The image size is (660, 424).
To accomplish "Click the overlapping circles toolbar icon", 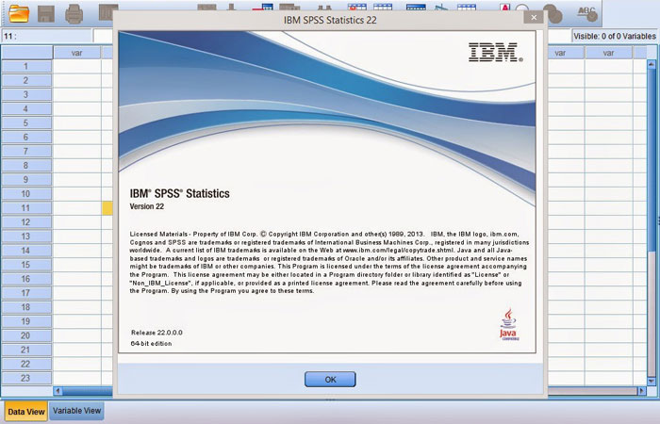I will [x=553, y=13].
